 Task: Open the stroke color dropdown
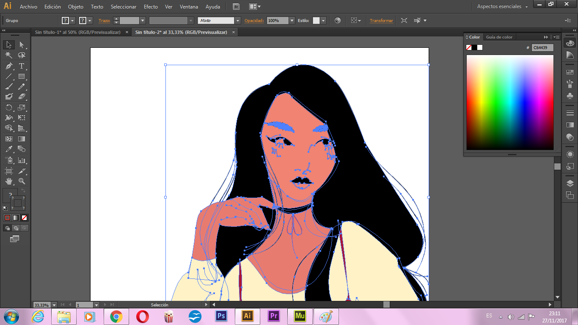click(x=90, y=20)
